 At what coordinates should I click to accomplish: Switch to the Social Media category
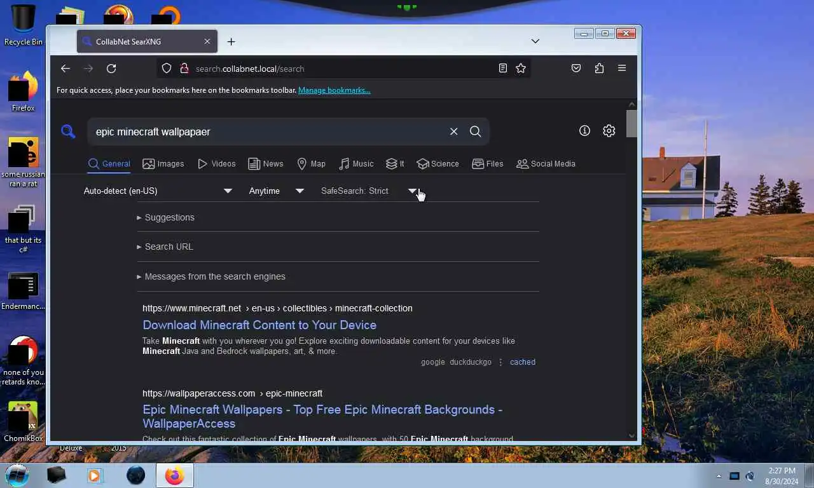546,164
